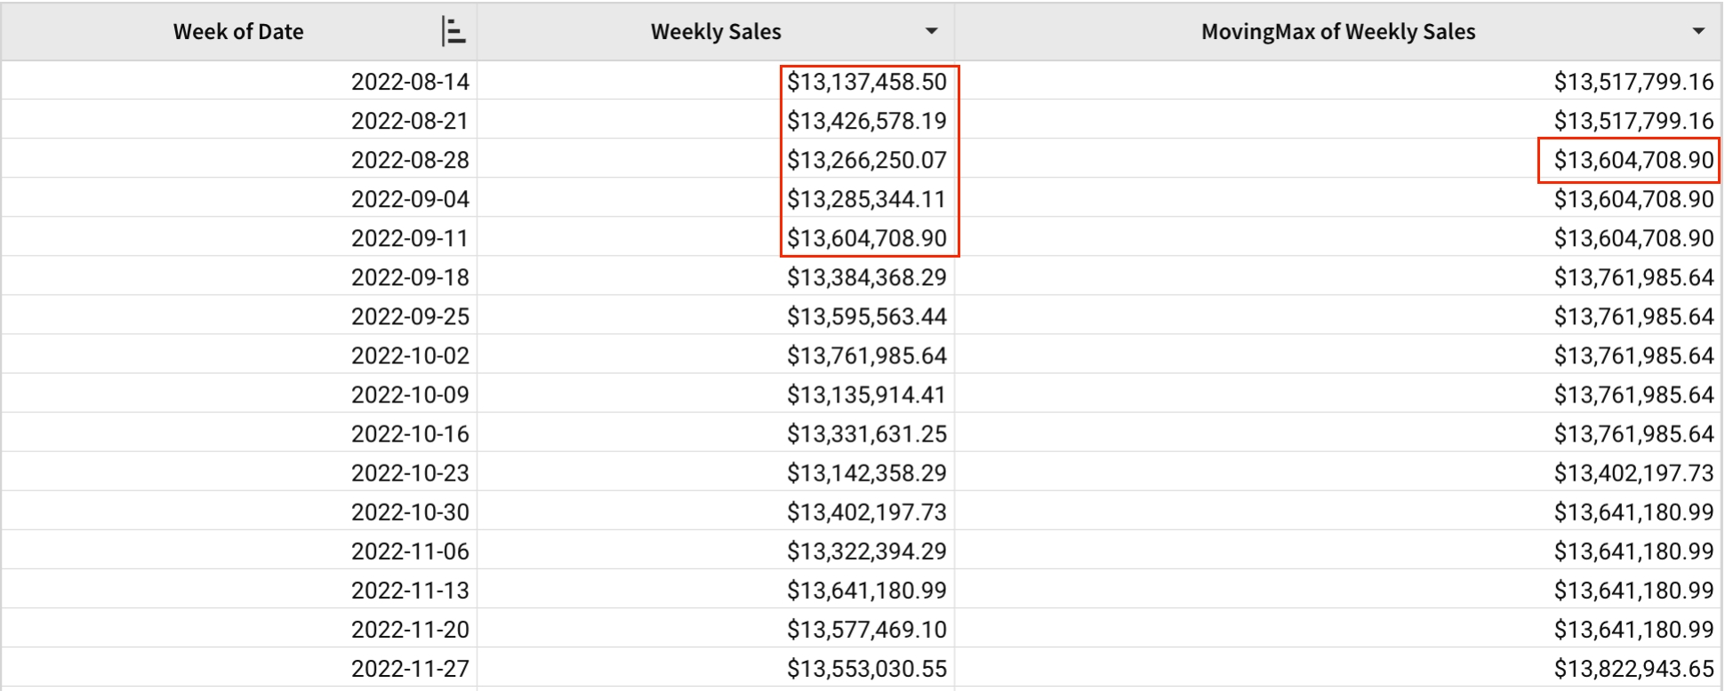
Task: Select the 2022-08-14 date cell
Action: (x=410, y=82)
